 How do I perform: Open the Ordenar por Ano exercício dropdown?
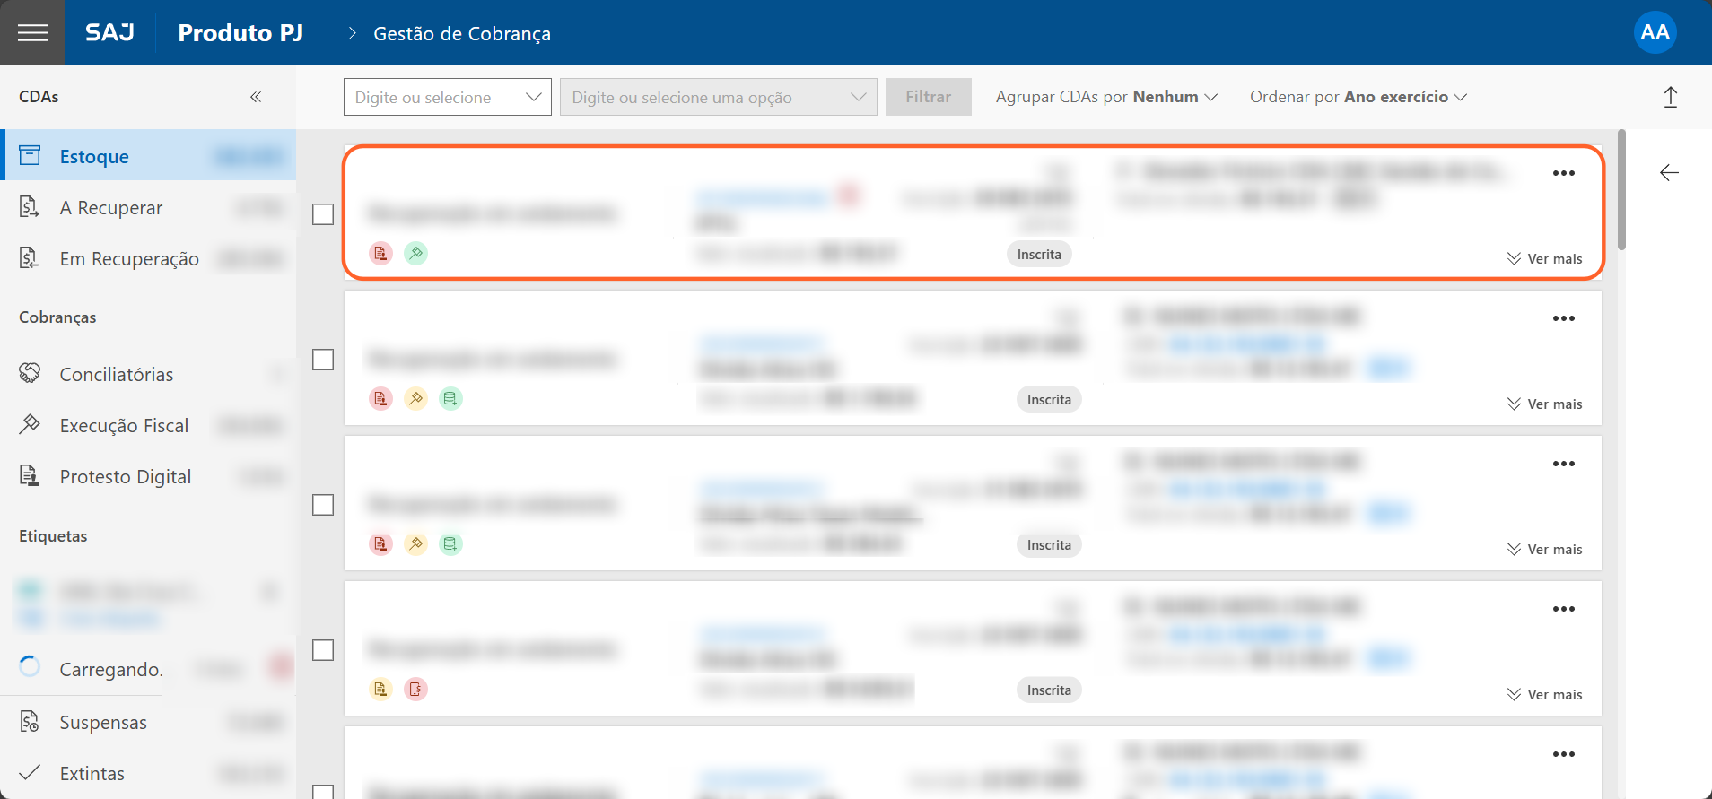(x=1358, y=97)
